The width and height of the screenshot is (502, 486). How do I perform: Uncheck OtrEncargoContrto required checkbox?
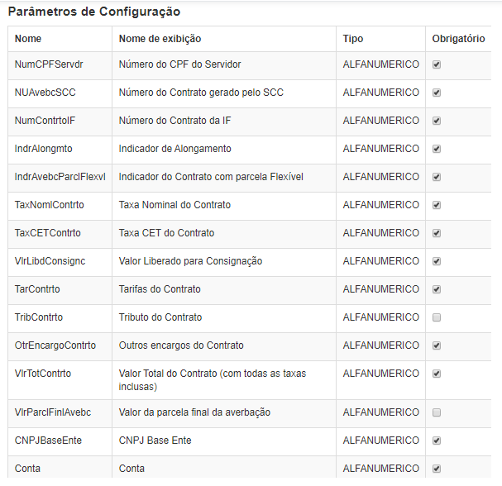coord(437,345)
